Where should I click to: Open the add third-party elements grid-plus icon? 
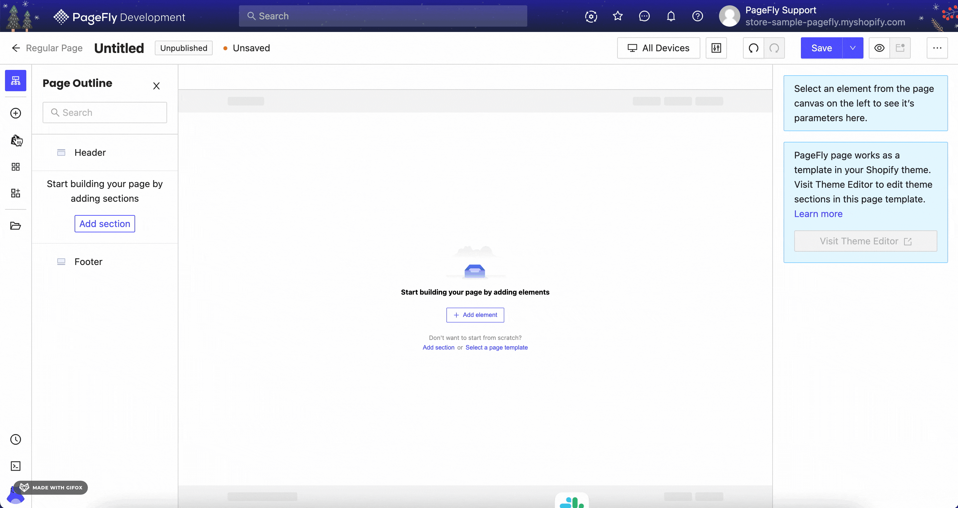pos(16,193)
